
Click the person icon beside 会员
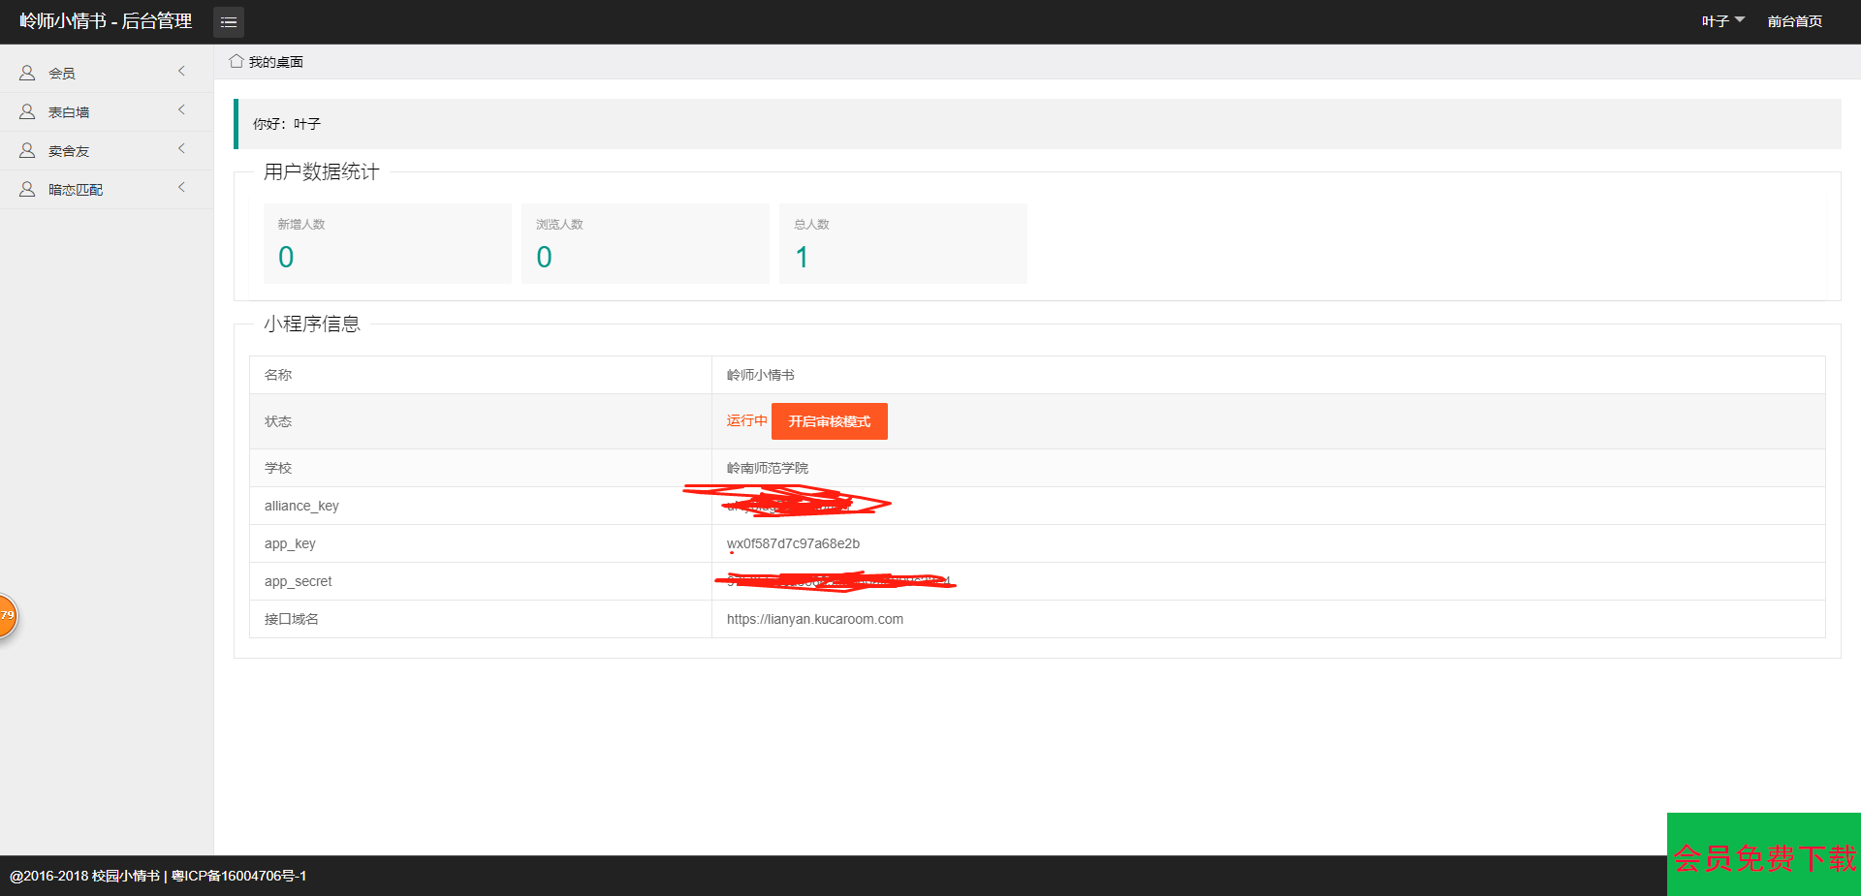(x=27, y=73)
